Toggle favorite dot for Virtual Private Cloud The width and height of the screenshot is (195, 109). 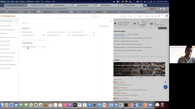pos(94,32)
